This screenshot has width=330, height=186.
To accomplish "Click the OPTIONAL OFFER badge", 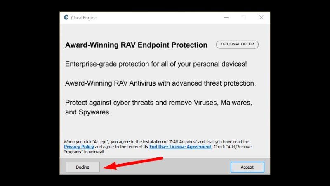I will tap(237, 44).
